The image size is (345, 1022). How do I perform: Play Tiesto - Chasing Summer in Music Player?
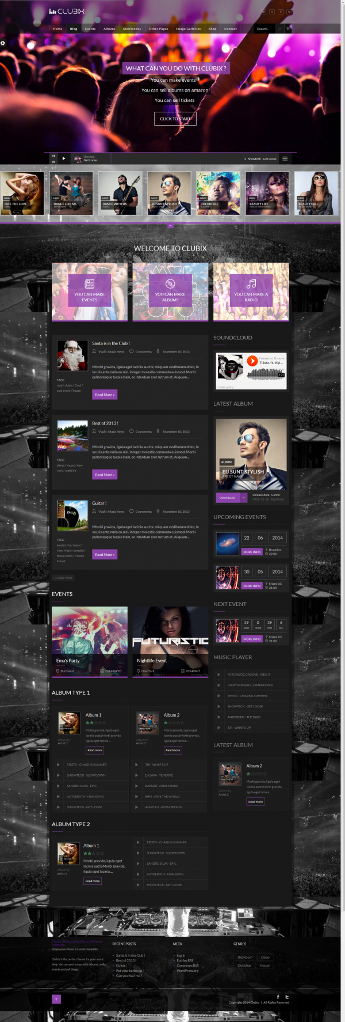(218, 696)
